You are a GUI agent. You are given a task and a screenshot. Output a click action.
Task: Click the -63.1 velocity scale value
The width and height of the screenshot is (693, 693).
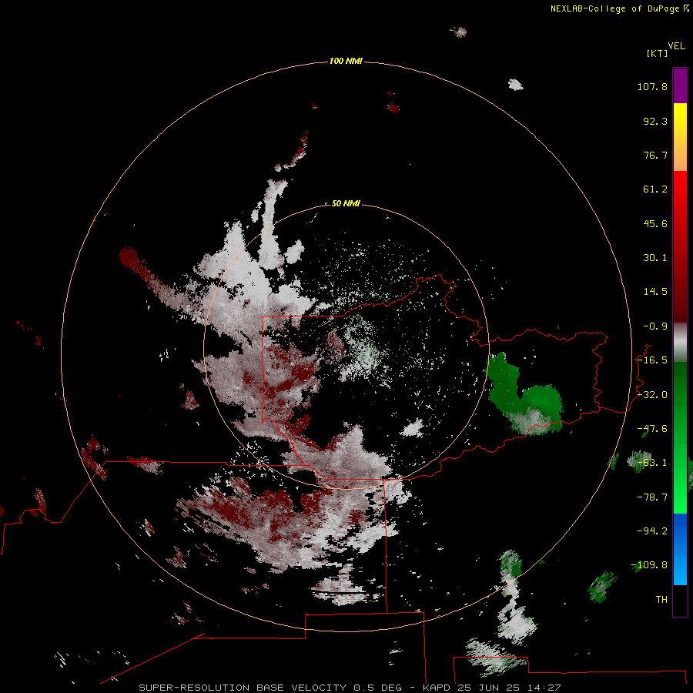652,463
